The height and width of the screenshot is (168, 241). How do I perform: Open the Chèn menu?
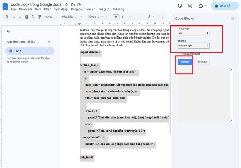pyautogui.click(x=48, y=9)
